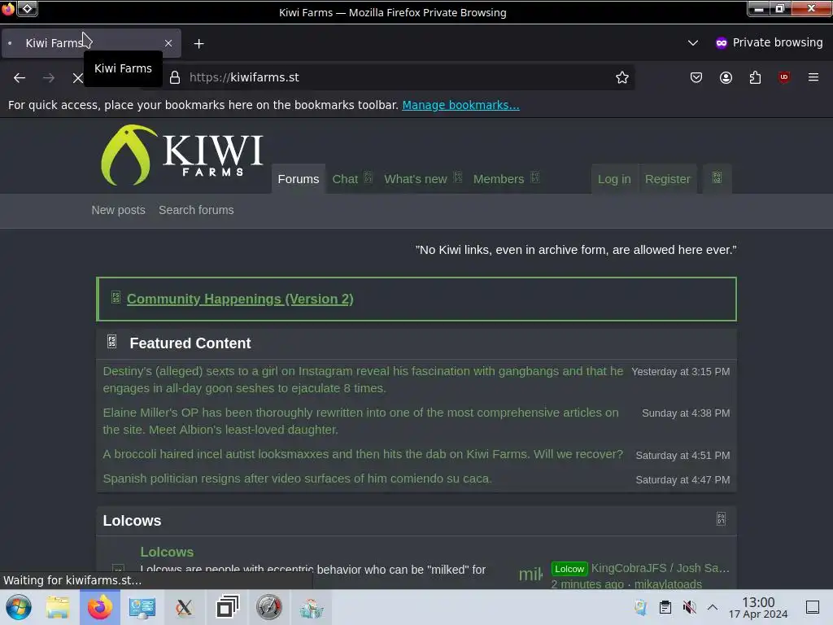This screenshot has height=625, width=833.
Task: Collapse the Lolcows category toggle icon
Action: click(x=721, y=519)
